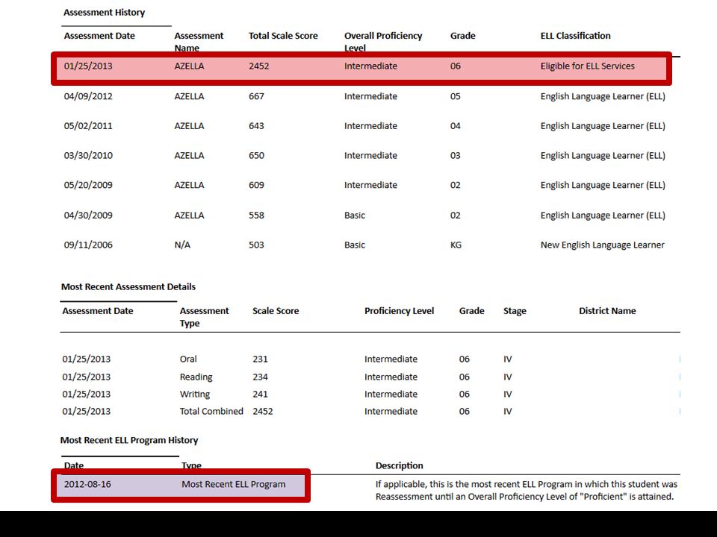This screenshot has height=537, width=717.
Task: Click 'New English Language Learner' classification
Action: [602, 245]
